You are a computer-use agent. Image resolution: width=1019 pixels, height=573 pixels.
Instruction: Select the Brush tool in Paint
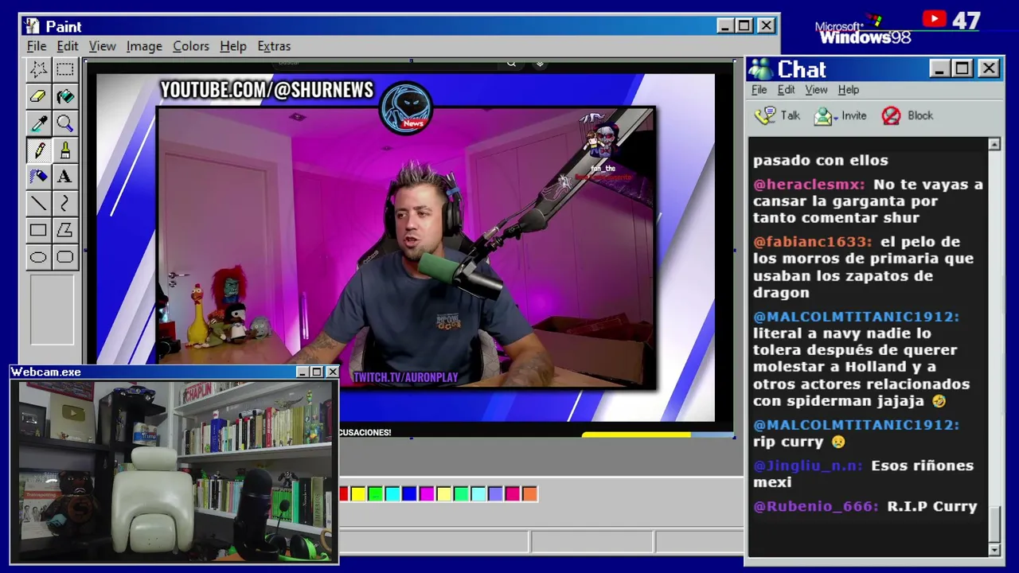65,150
